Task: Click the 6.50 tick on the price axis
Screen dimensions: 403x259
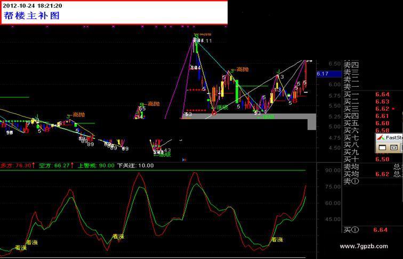Action: click(335, 63)
